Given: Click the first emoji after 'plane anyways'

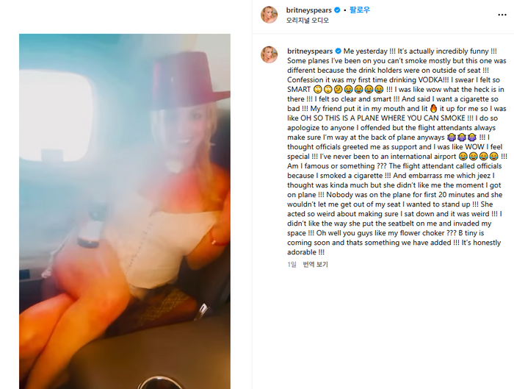Looking at the screenshot, I should (452, 138).
